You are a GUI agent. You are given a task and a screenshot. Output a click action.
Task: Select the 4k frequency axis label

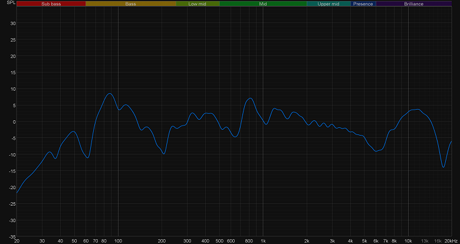click(350, 241)
